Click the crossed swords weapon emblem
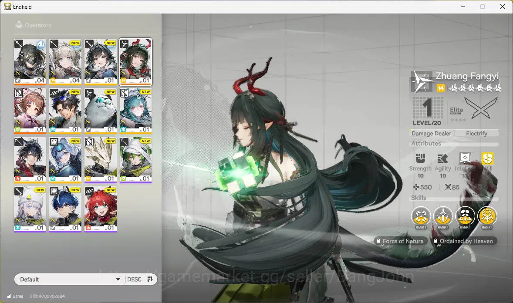513x303 pixels. pos(481,108)
